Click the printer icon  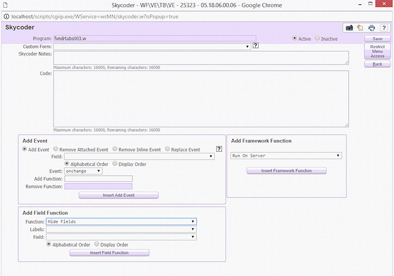coord(371,28)
